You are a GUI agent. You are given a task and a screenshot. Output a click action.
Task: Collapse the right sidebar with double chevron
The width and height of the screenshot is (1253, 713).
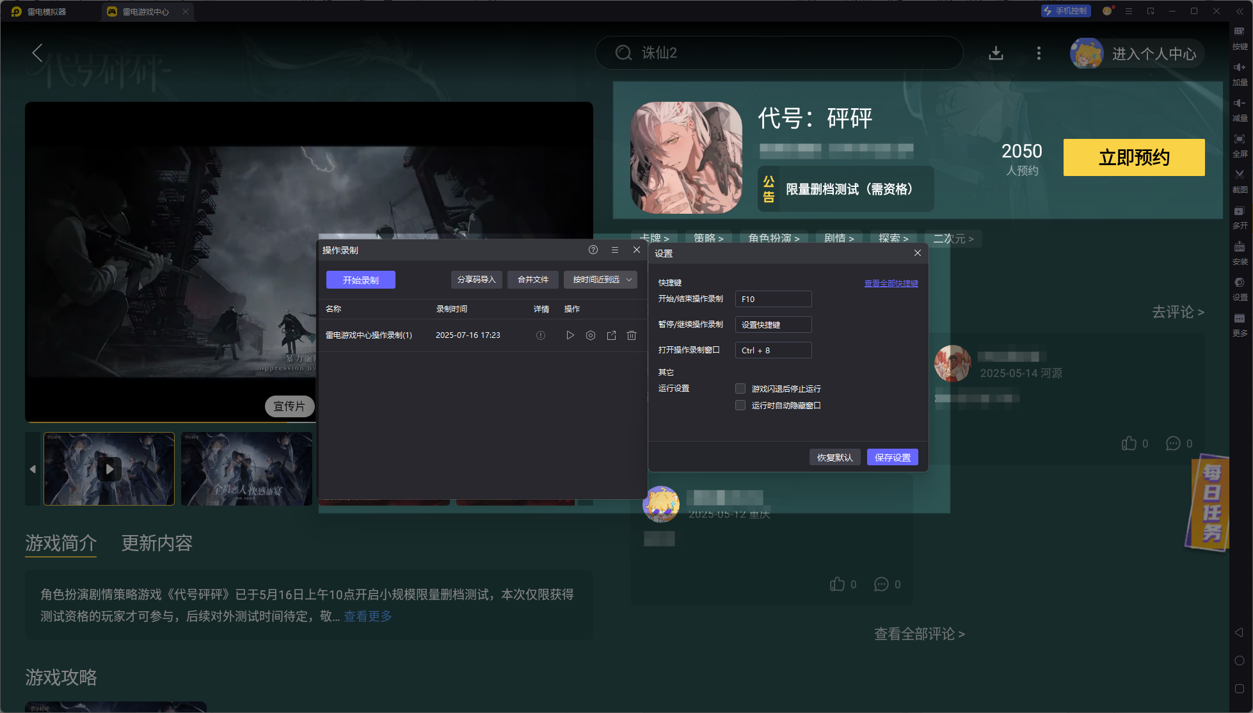click(1240, 12)
